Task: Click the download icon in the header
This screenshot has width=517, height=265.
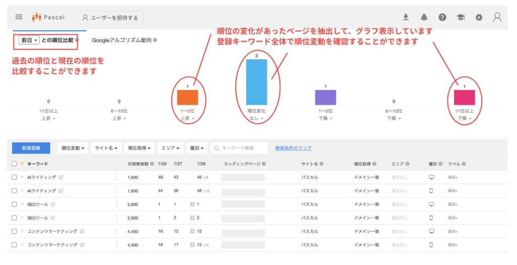Action: coord(406,17)
